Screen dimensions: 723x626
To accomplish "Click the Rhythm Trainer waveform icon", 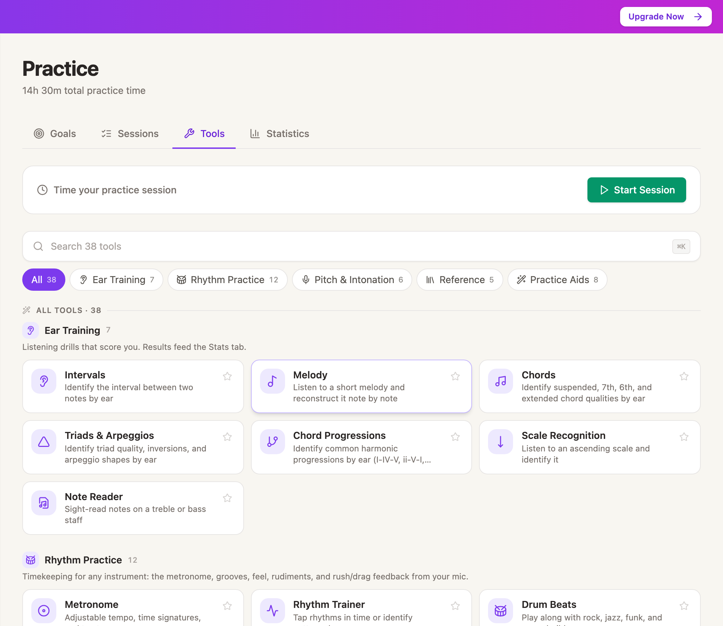I will pyautogui.click(x=272, y=611).
